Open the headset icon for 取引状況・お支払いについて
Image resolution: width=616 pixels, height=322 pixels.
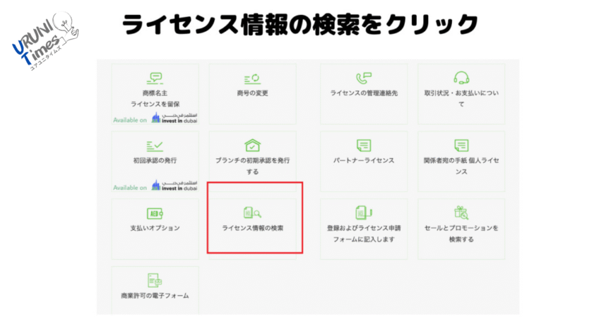click(461, 78)
